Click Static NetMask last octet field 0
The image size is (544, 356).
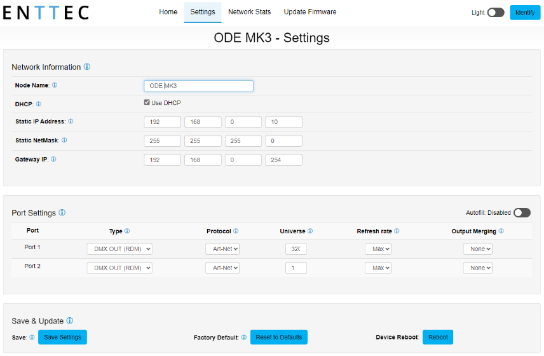click(283, 141)
